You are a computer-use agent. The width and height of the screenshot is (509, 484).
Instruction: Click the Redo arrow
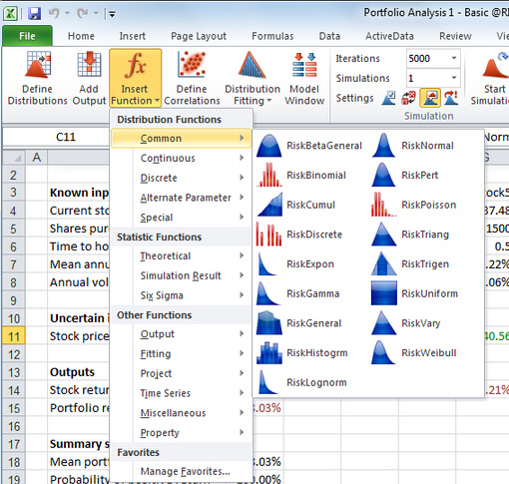click(82, 13)
